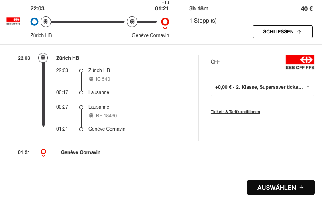
Task: Click the blue departure circle at Zürich HB
Action: (34, 22)
